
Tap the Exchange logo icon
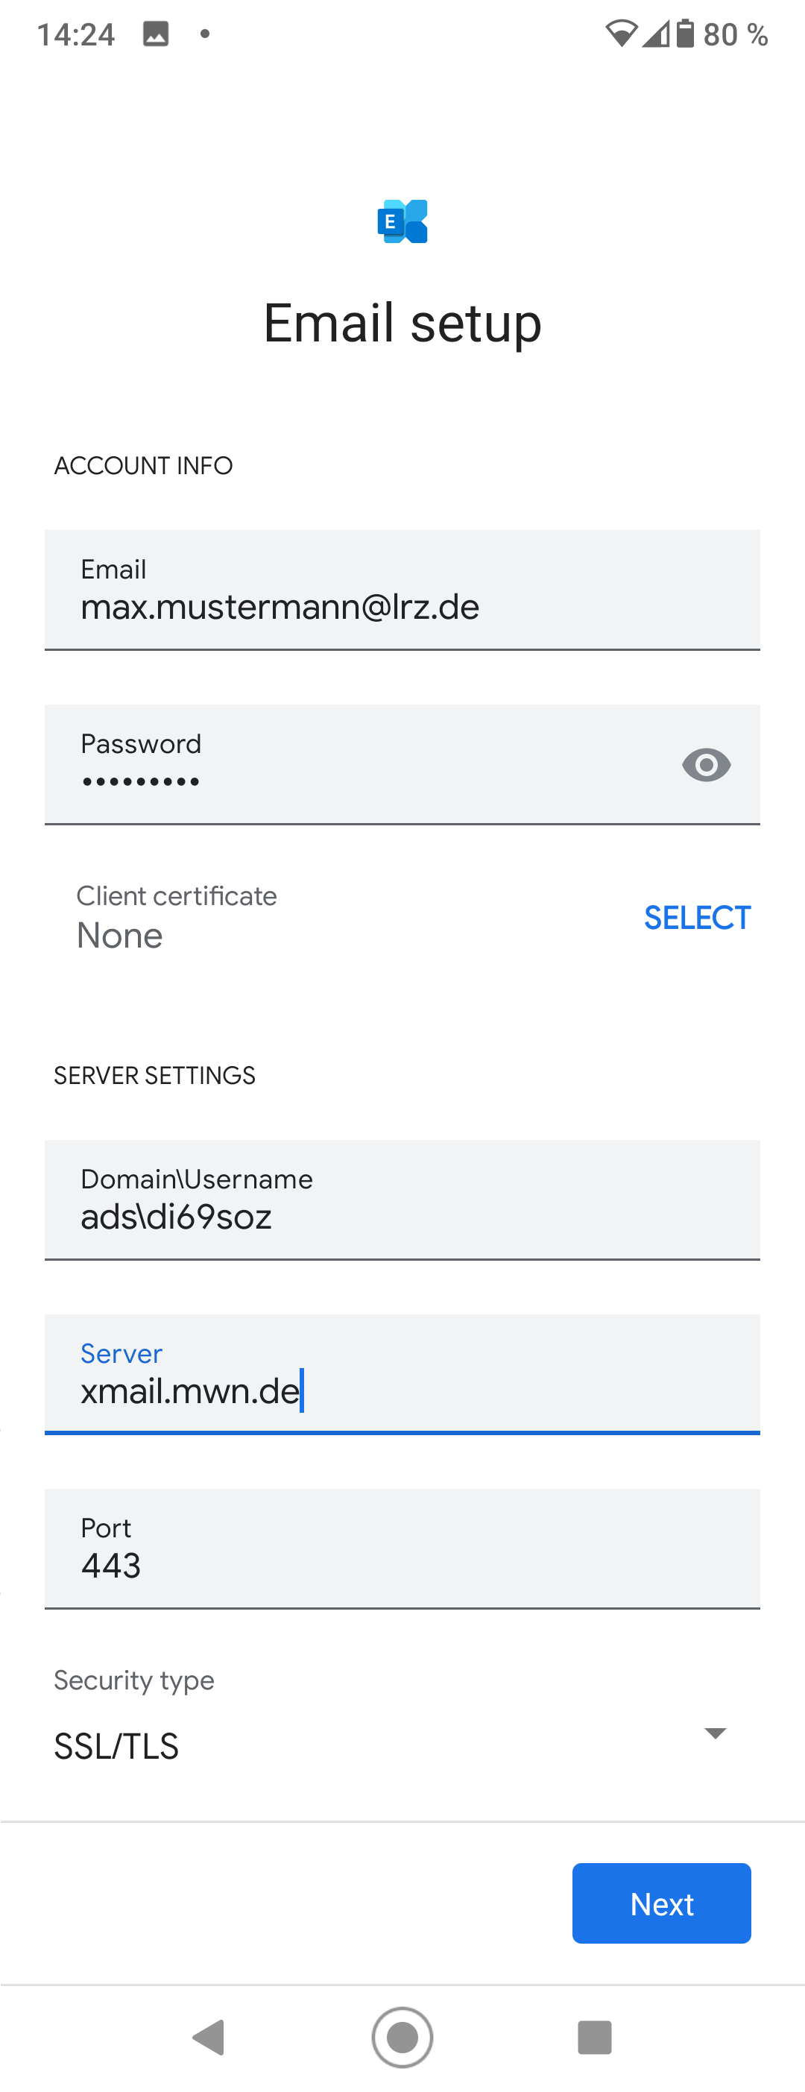402,221
